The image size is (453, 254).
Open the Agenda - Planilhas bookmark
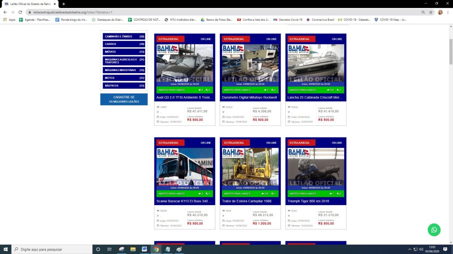click(35, 19)
